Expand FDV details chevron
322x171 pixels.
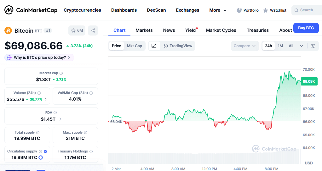pos(60,119)
